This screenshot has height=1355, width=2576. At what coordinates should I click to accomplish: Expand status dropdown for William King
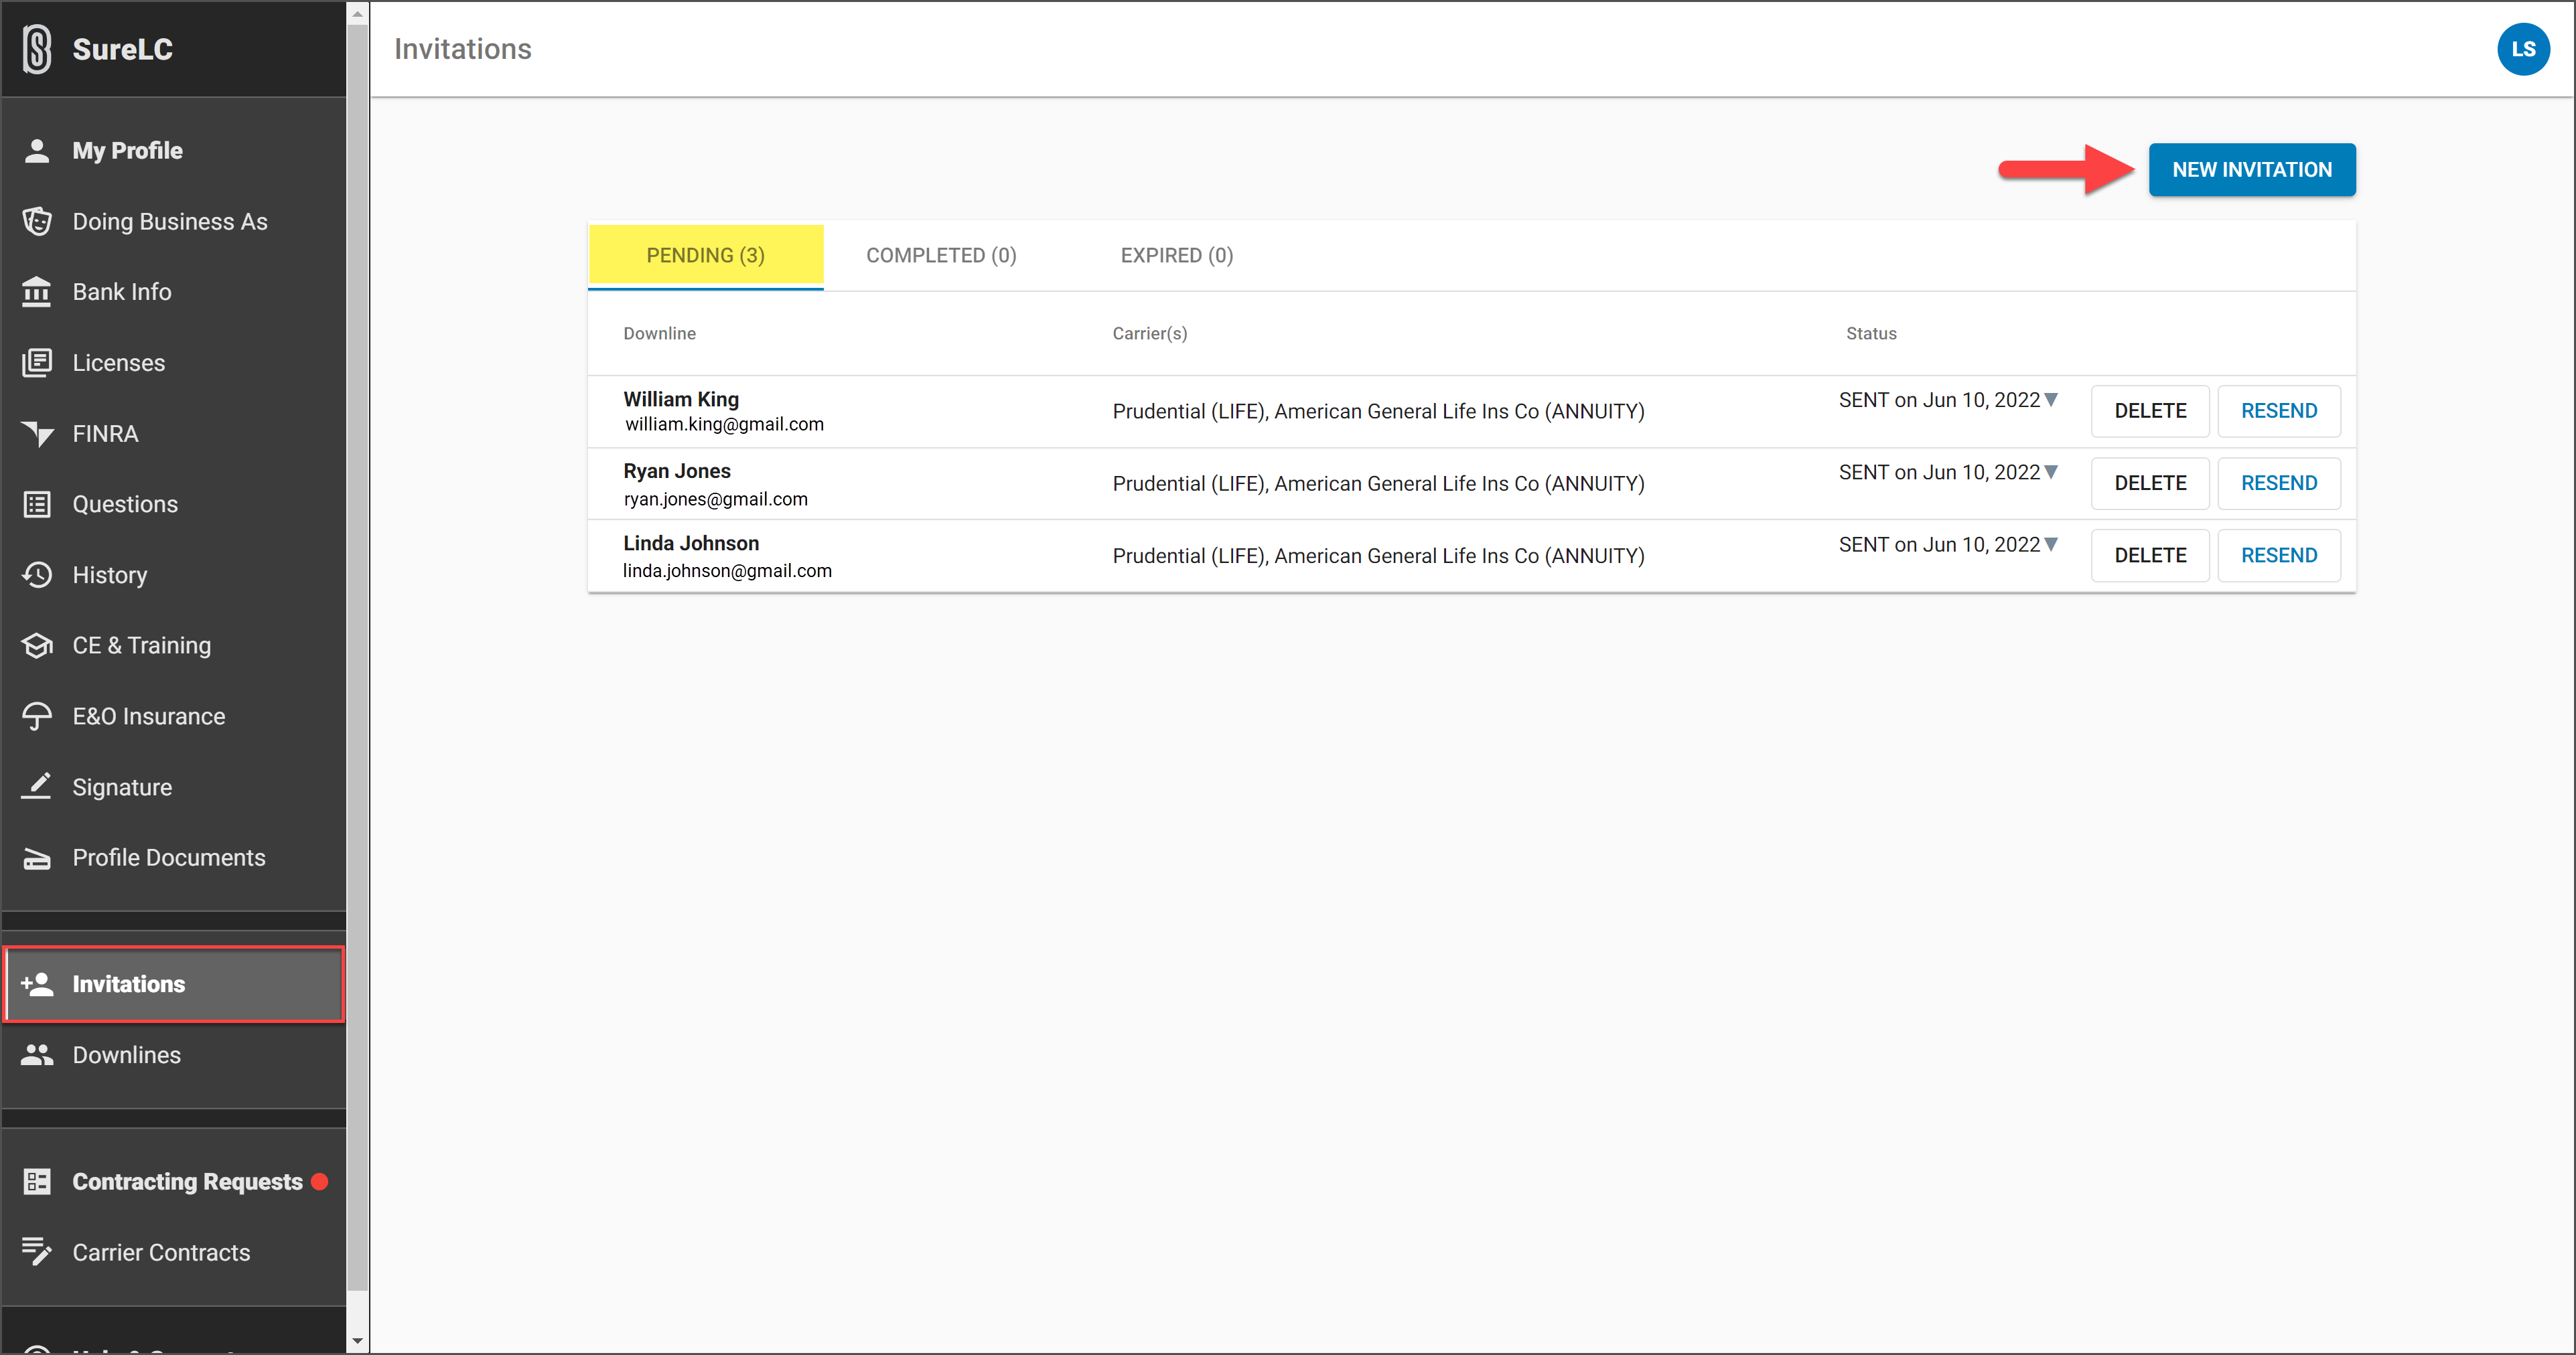point(2051,400)
